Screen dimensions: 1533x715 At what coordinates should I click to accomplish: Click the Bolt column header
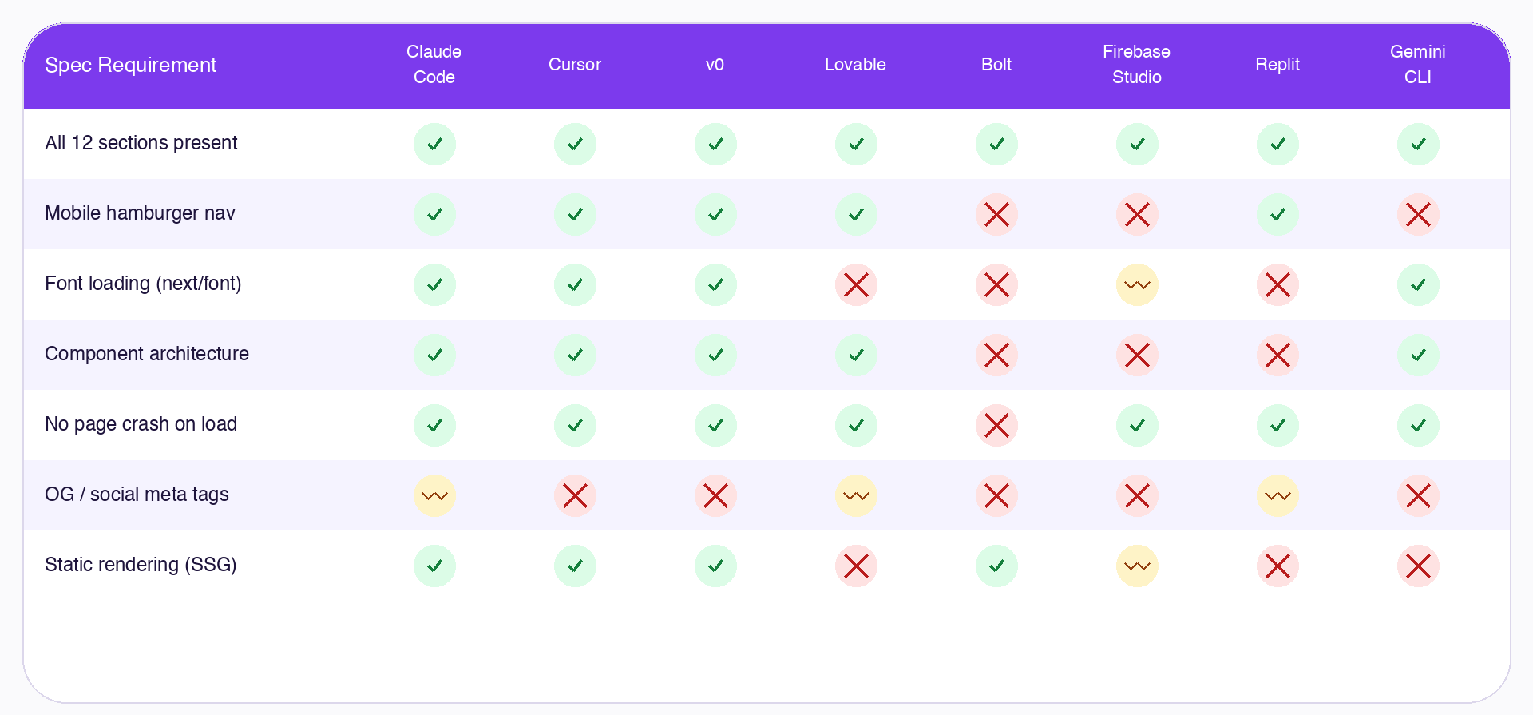[x=996, y=64]
